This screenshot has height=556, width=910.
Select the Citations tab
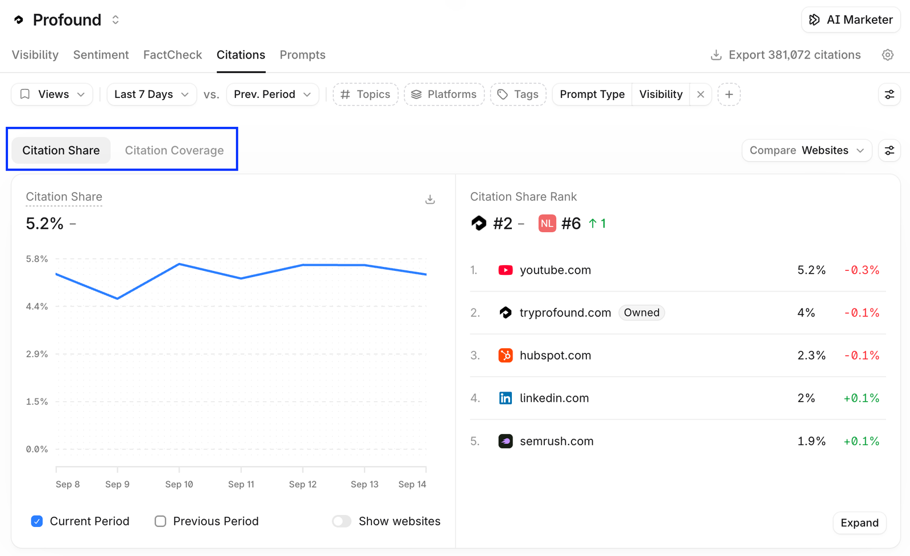(241, 55)
